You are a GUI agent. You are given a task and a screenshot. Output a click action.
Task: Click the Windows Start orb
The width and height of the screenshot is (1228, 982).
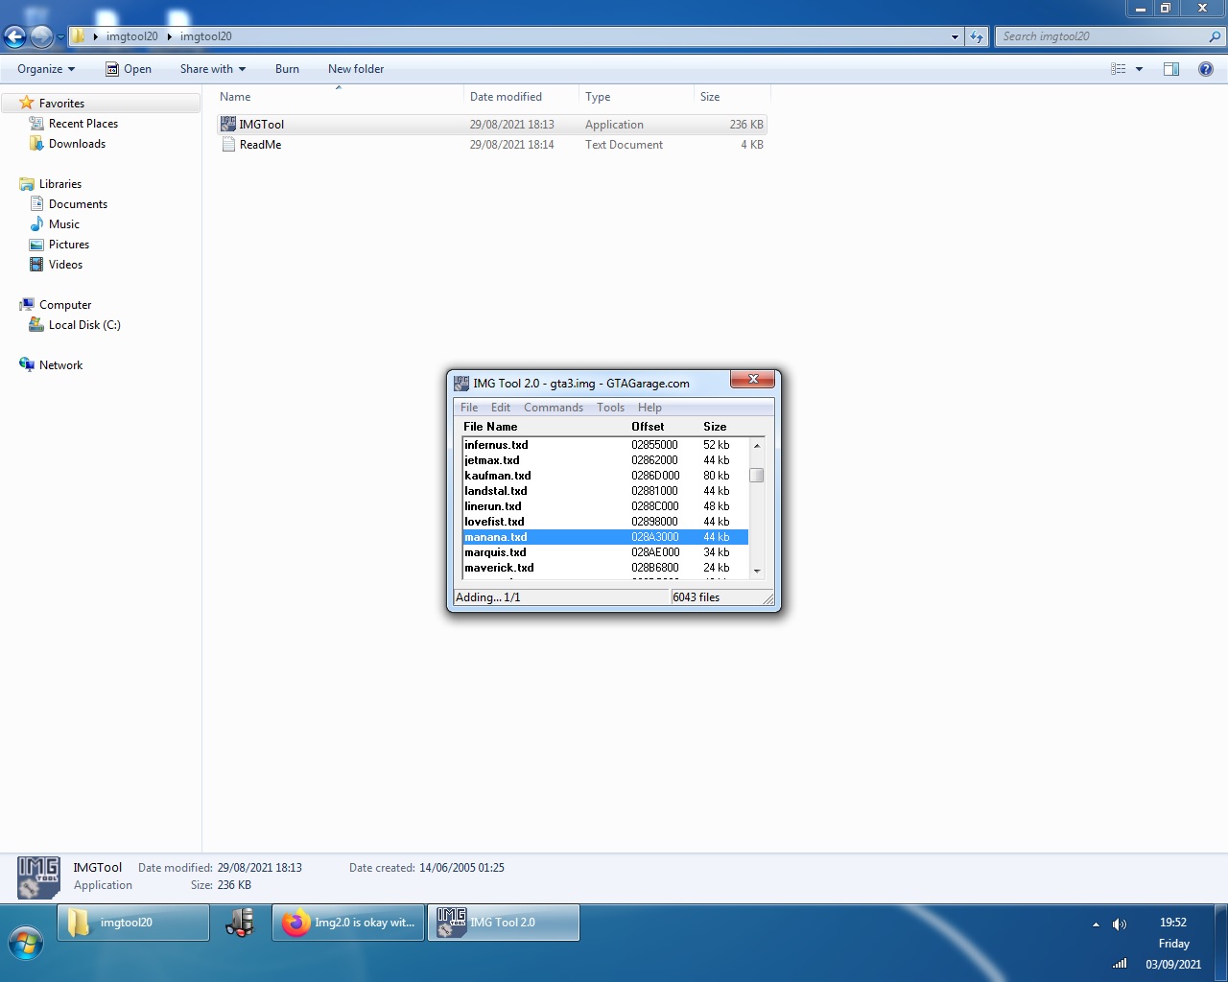[x=26, y=944]
